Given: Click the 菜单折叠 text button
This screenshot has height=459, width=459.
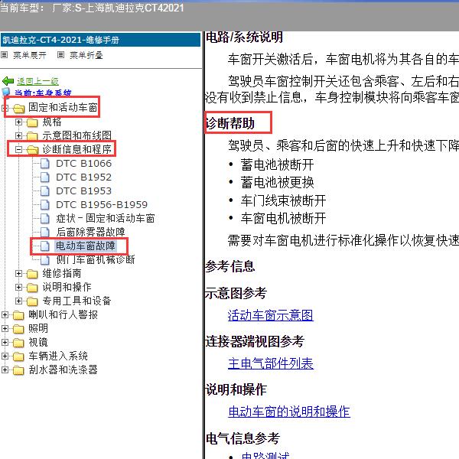Looking at the screenshot, I should pyautogui.click(x=86, y=55).
